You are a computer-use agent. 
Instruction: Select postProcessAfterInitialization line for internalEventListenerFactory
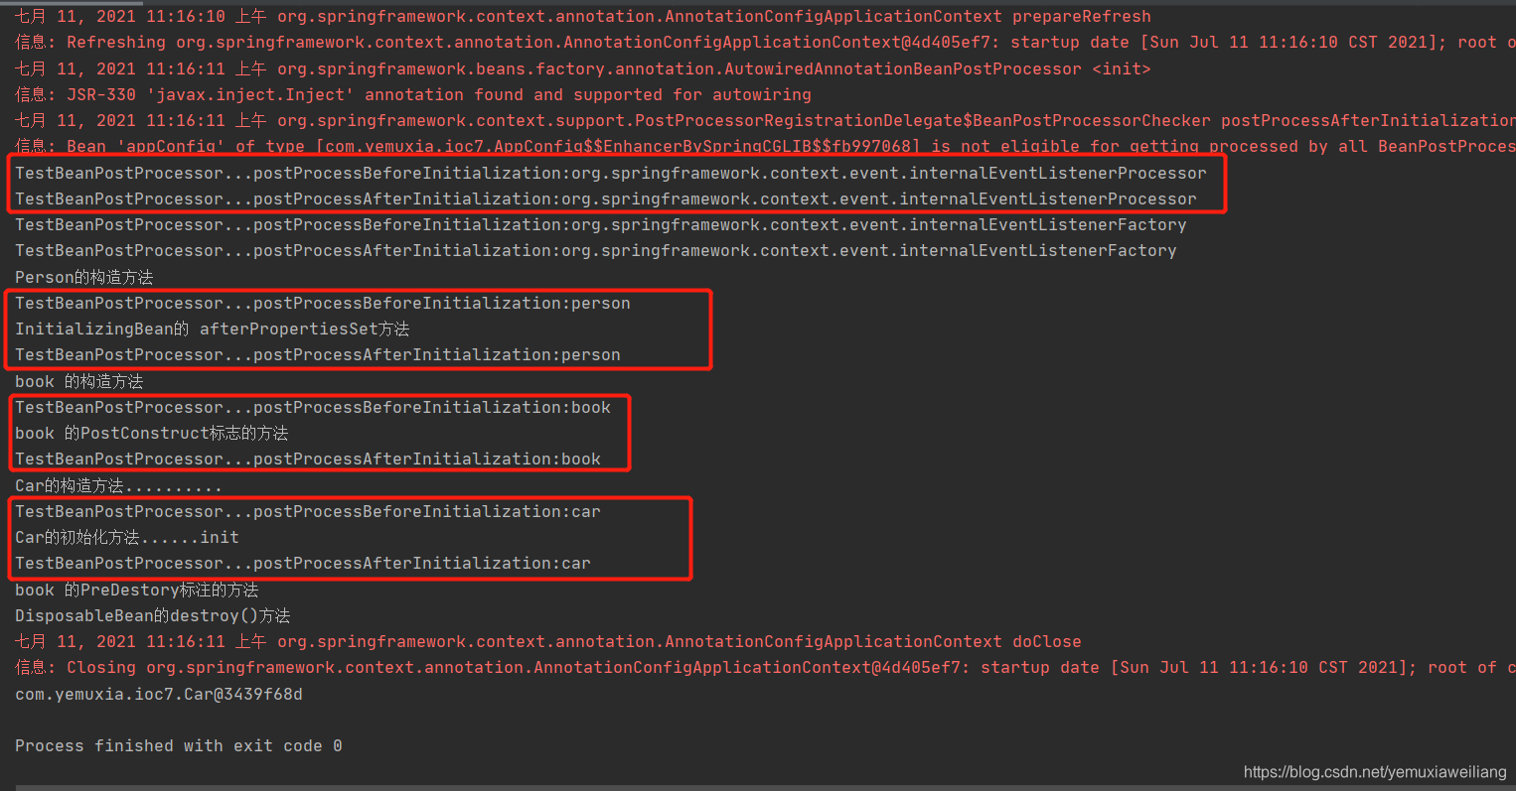click(x=596, y=251)
